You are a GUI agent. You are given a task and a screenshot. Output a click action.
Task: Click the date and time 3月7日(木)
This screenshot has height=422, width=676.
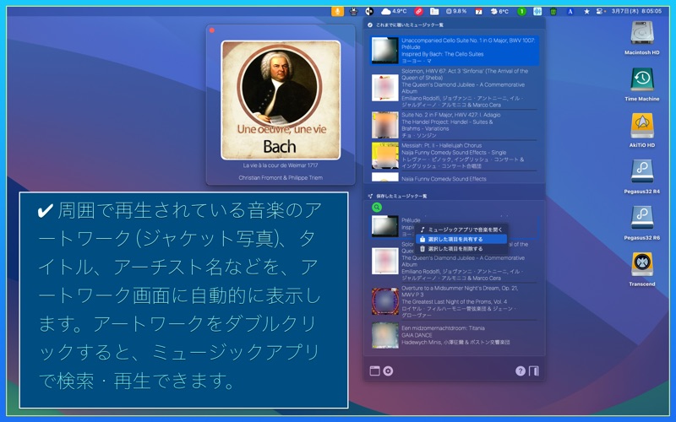[x=636, y=11]
